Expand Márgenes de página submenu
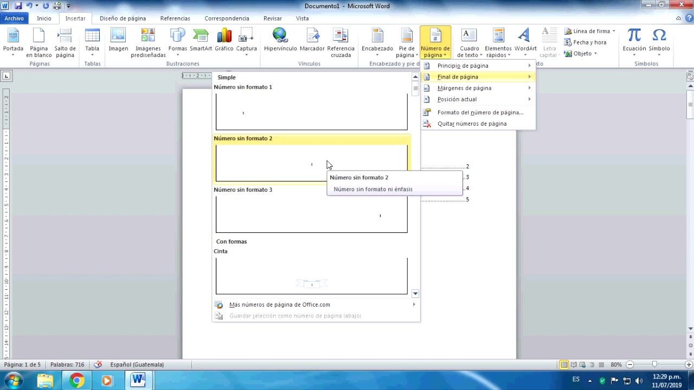This screenshot has width=694, height=390. click(478, 88)
